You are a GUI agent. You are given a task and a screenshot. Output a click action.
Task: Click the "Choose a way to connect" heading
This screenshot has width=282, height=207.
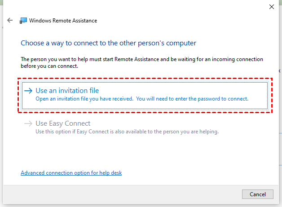[x=108, y=43]
